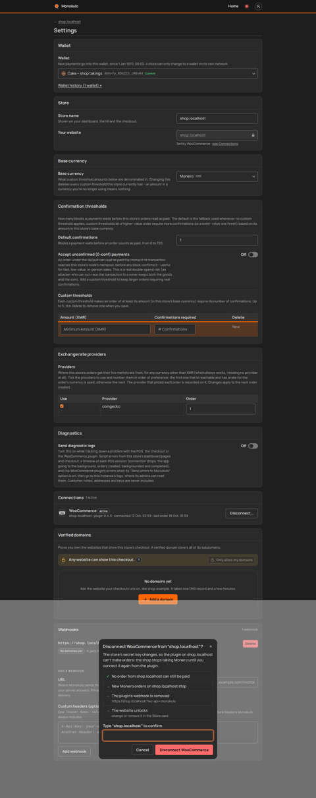The width and height of the screenshot is (316, 798).
Task: Click the WooCommerce 'active' badge
Action: [103, 511]
